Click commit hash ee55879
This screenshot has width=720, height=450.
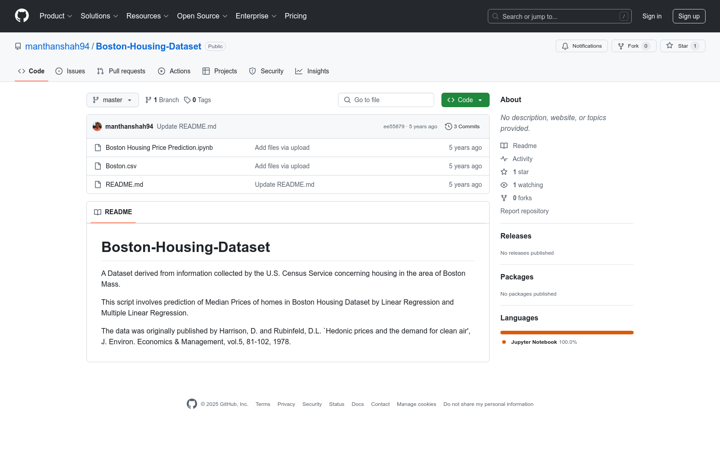(394, 126)
